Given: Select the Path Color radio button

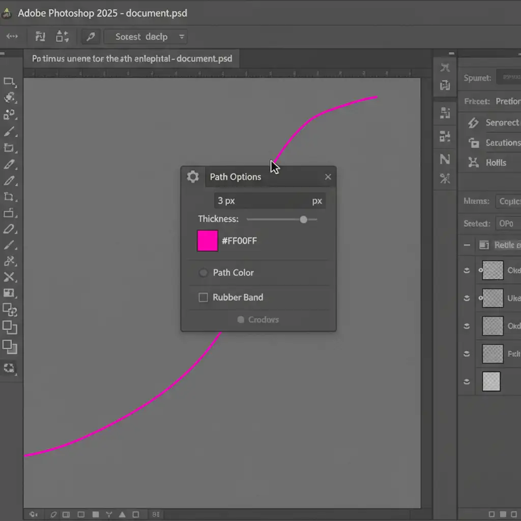Looking at the screenshot, I should coord(203,273).
